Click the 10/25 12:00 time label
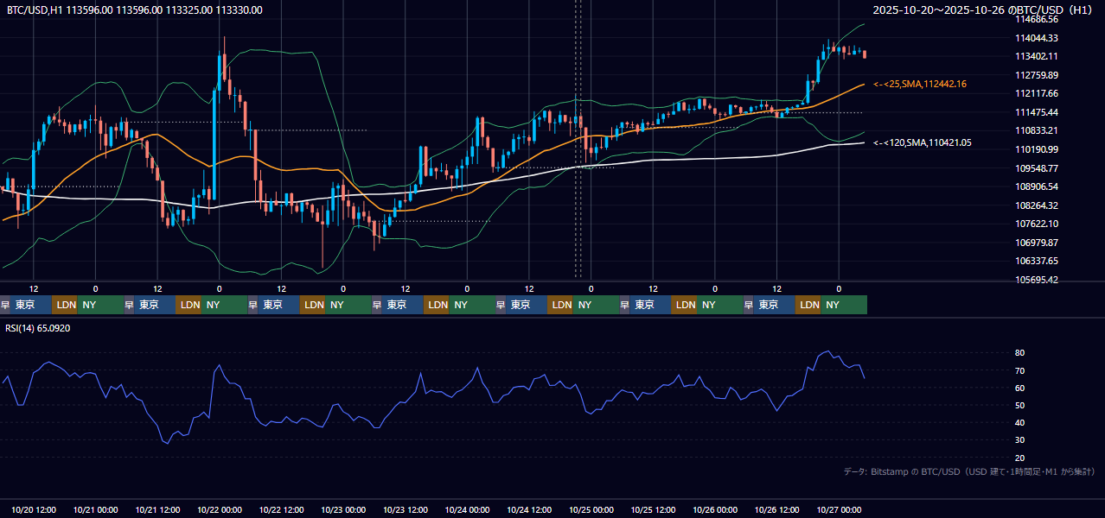The image size is (1105, 518). click(x=654, y=509)
